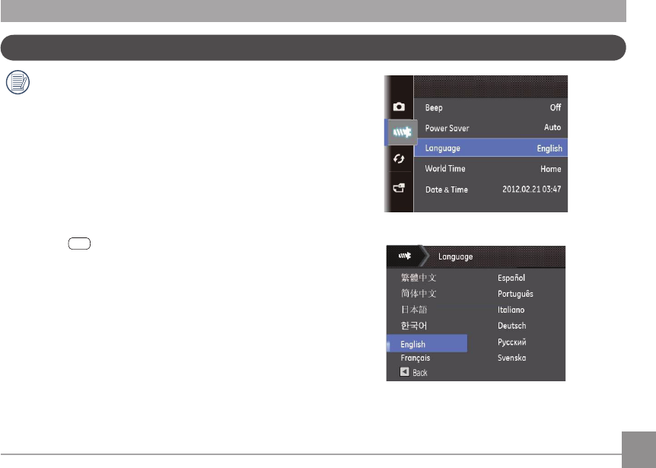Click the settings icon in Language header
656x468 pixels.
(405, 256)
